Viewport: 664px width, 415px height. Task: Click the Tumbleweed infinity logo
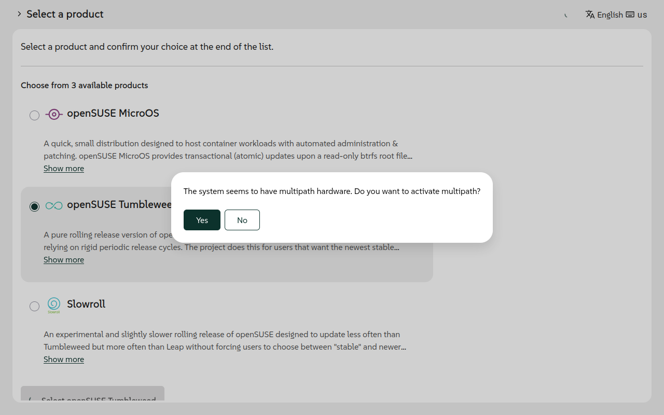click(53, 205)
